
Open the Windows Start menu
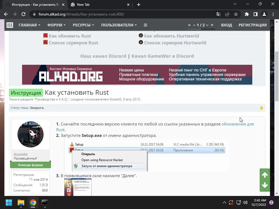click(9, 202)
